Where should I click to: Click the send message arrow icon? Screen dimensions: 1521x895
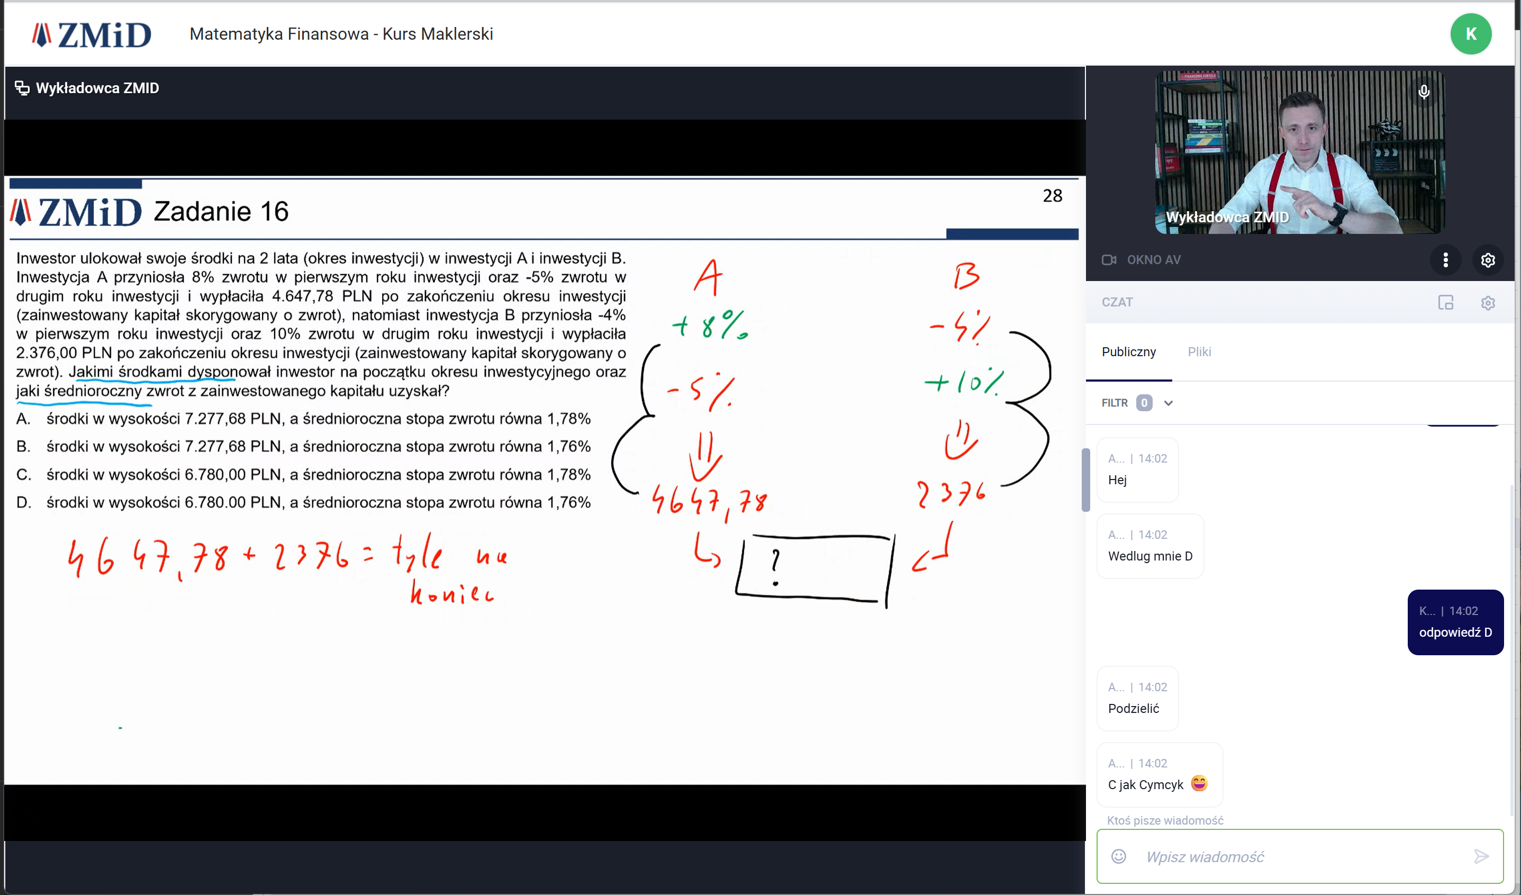pos(1481,856)
